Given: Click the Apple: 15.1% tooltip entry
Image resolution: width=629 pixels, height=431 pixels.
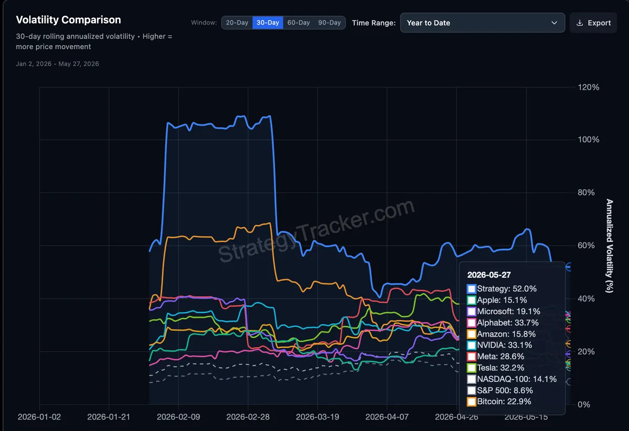Looking at the screenshot, I should [x=497, y=300].
